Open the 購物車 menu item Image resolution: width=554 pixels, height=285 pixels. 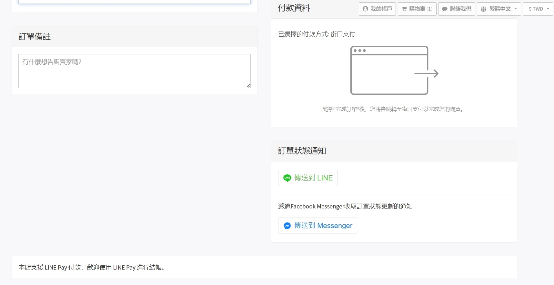(x=417, y=9)
